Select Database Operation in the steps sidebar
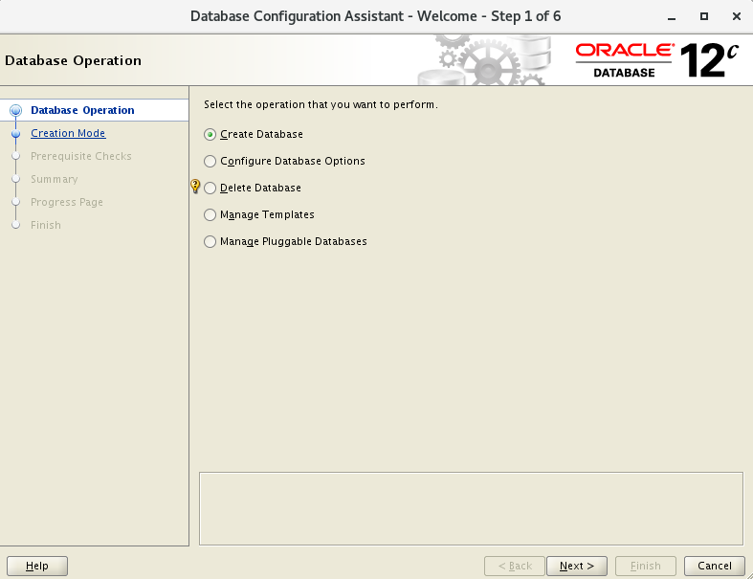The image size is (753, 579). click(x=82, y=110)
